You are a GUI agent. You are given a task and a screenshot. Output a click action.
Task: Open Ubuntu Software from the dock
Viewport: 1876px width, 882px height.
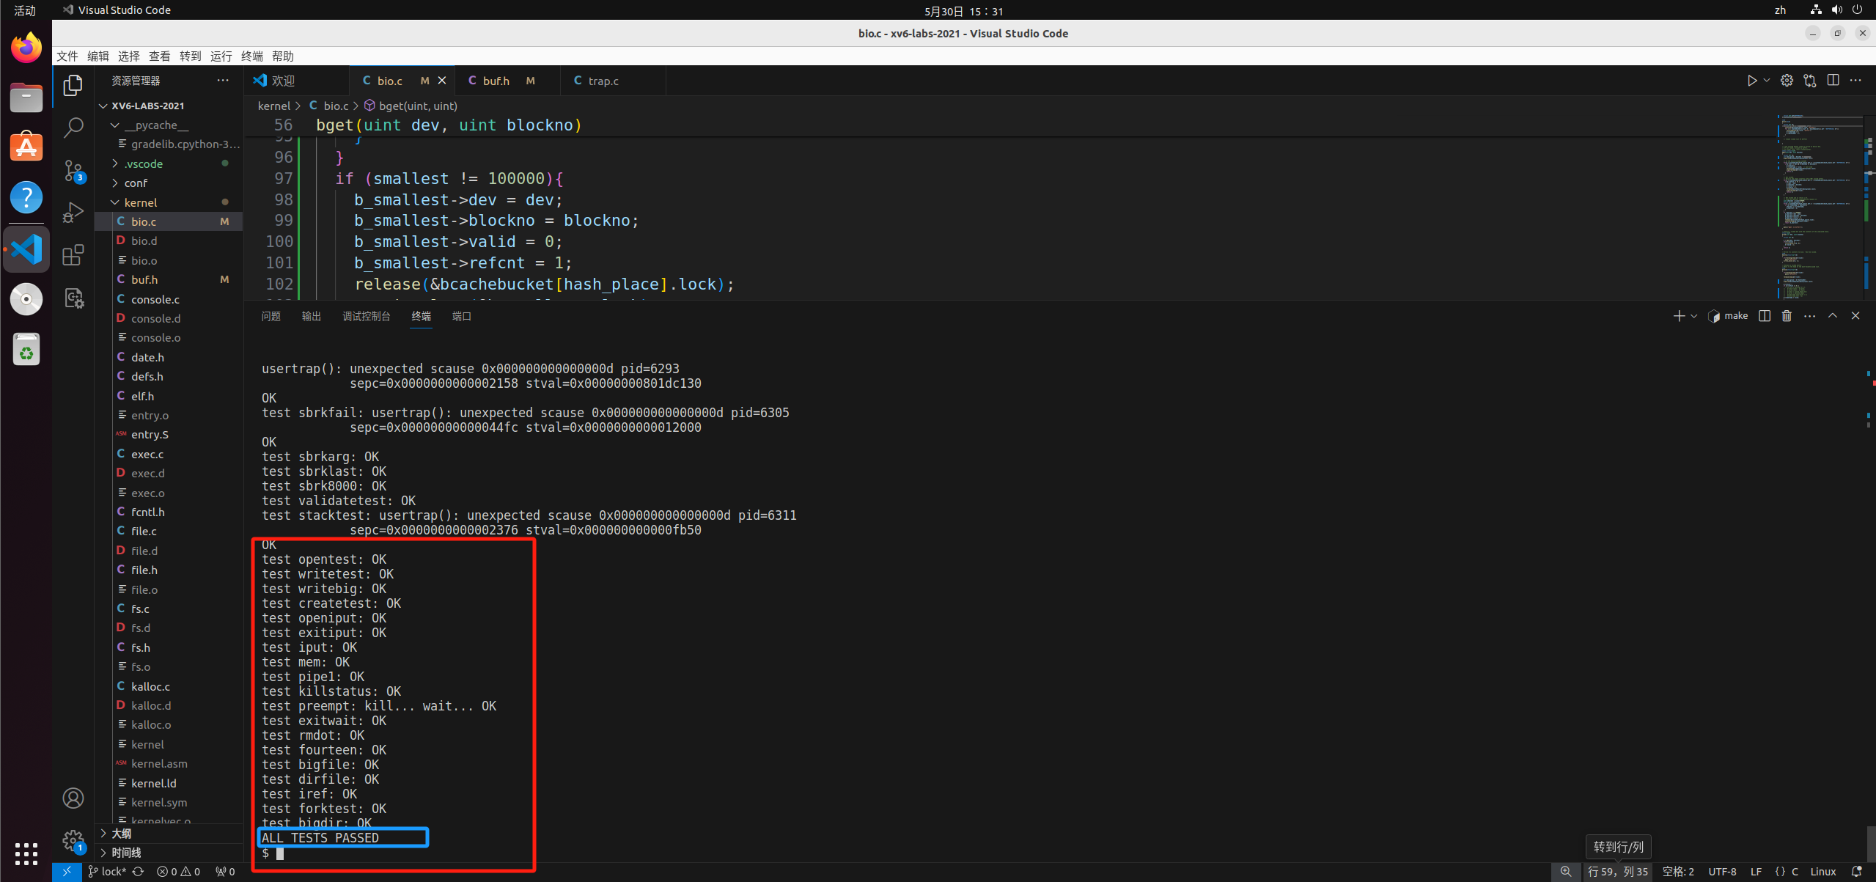26,147
